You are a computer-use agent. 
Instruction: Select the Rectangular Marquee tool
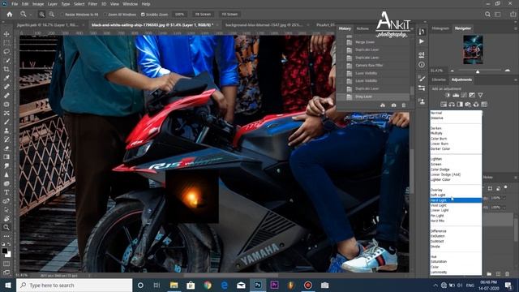click(6, 43)
